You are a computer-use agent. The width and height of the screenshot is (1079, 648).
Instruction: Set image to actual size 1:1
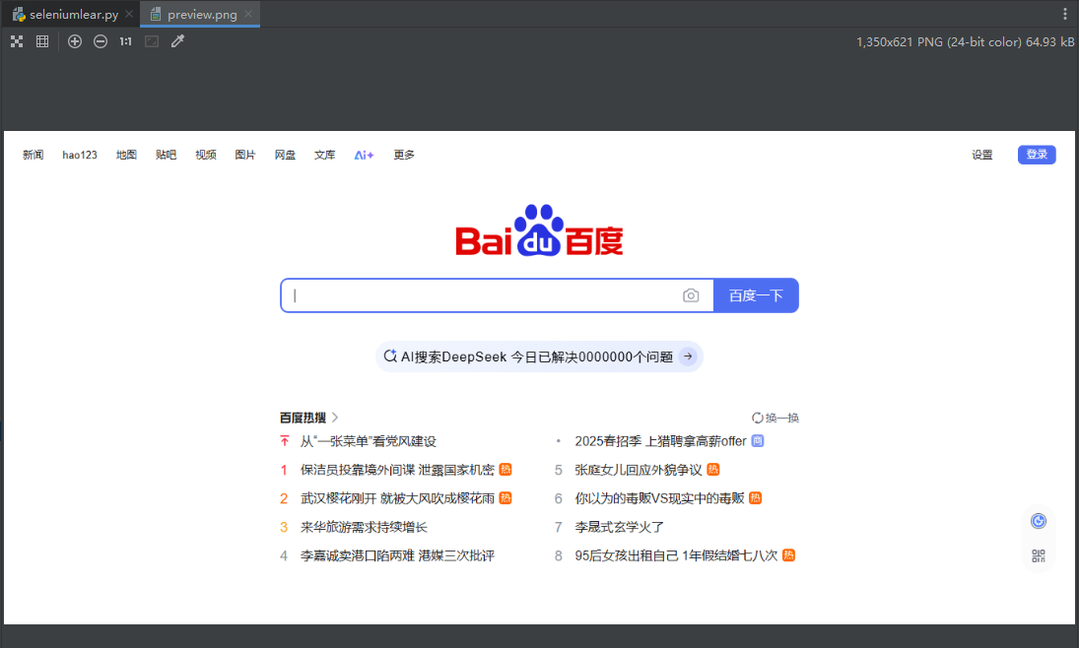(125, 41)
